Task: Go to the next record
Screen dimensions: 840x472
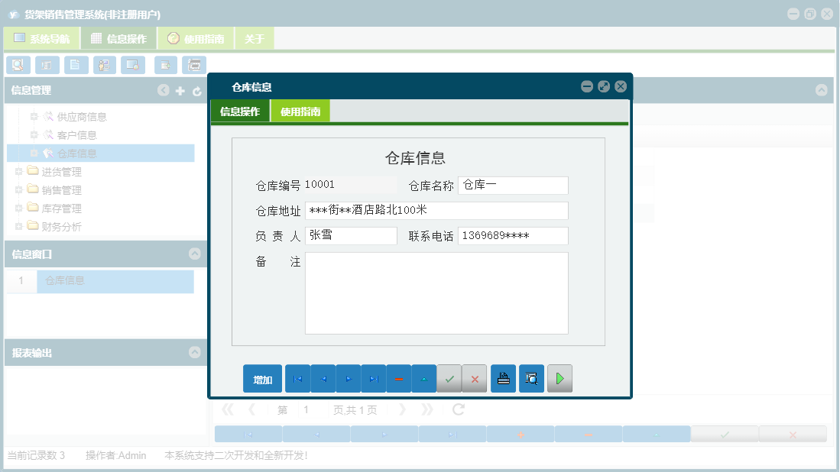Action: click(x=348, y=378)
